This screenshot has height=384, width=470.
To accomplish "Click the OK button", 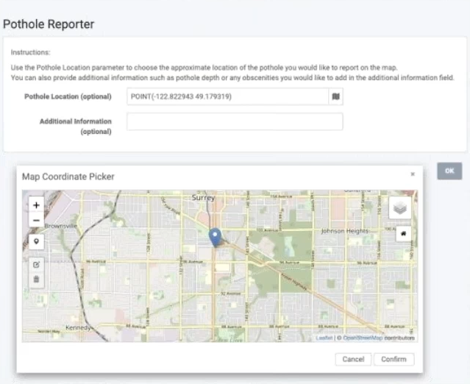I will coord(449,171).
